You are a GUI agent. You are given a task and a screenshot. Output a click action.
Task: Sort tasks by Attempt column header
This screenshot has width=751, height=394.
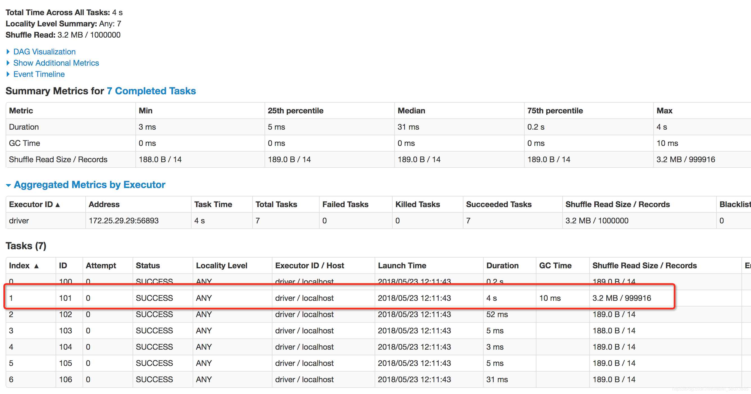[x=101, y=265]
